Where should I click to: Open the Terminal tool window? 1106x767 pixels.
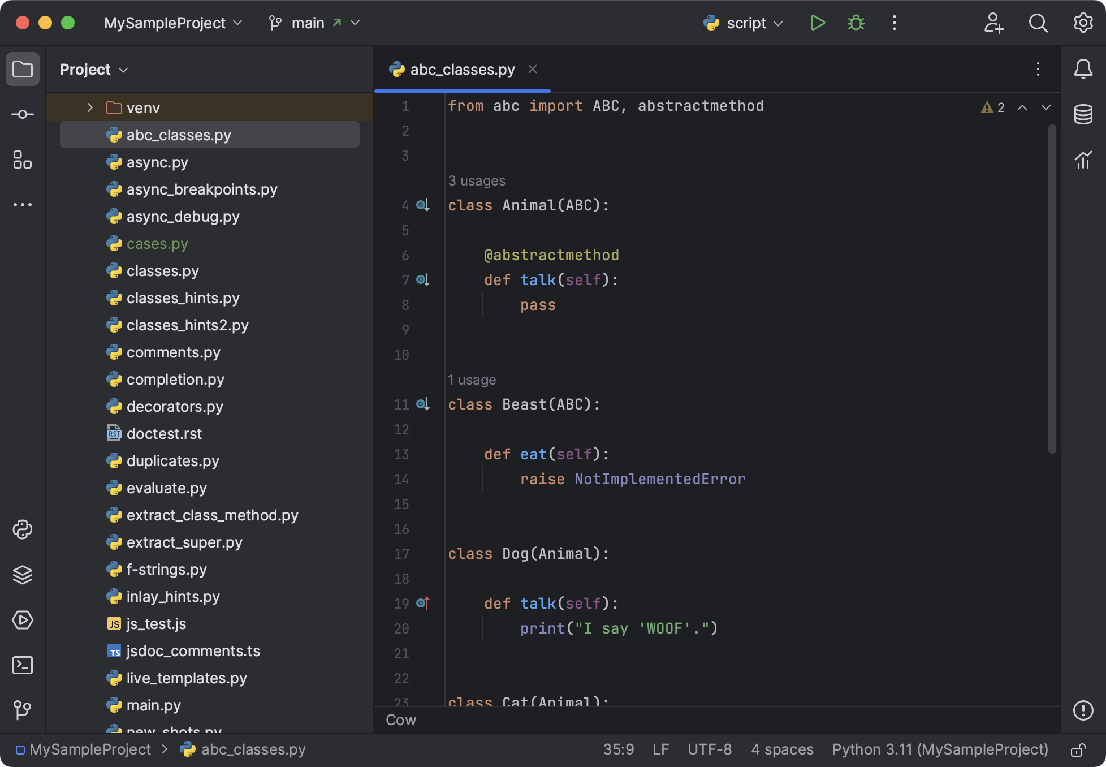[x=23, y=666]
